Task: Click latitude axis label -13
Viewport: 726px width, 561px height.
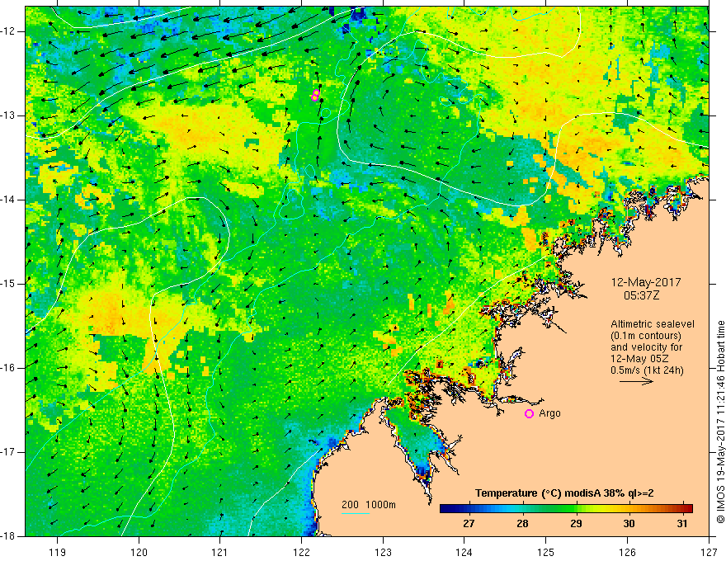Action: 9,115
